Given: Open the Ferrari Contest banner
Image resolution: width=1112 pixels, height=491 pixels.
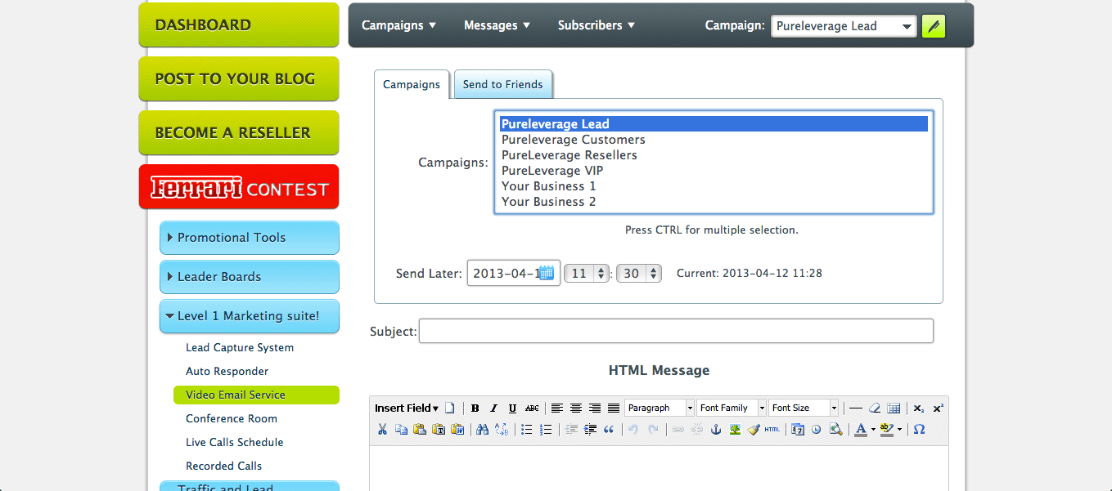Looking at the screenshot, I should [239, 187].
